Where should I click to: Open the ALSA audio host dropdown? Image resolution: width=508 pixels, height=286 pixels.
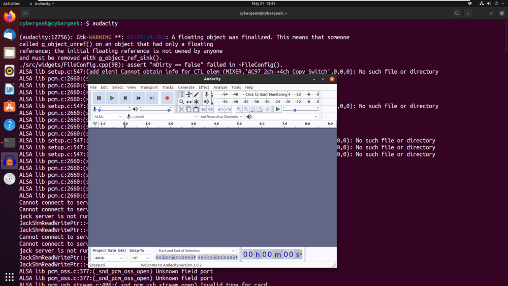tap(108, 117)
